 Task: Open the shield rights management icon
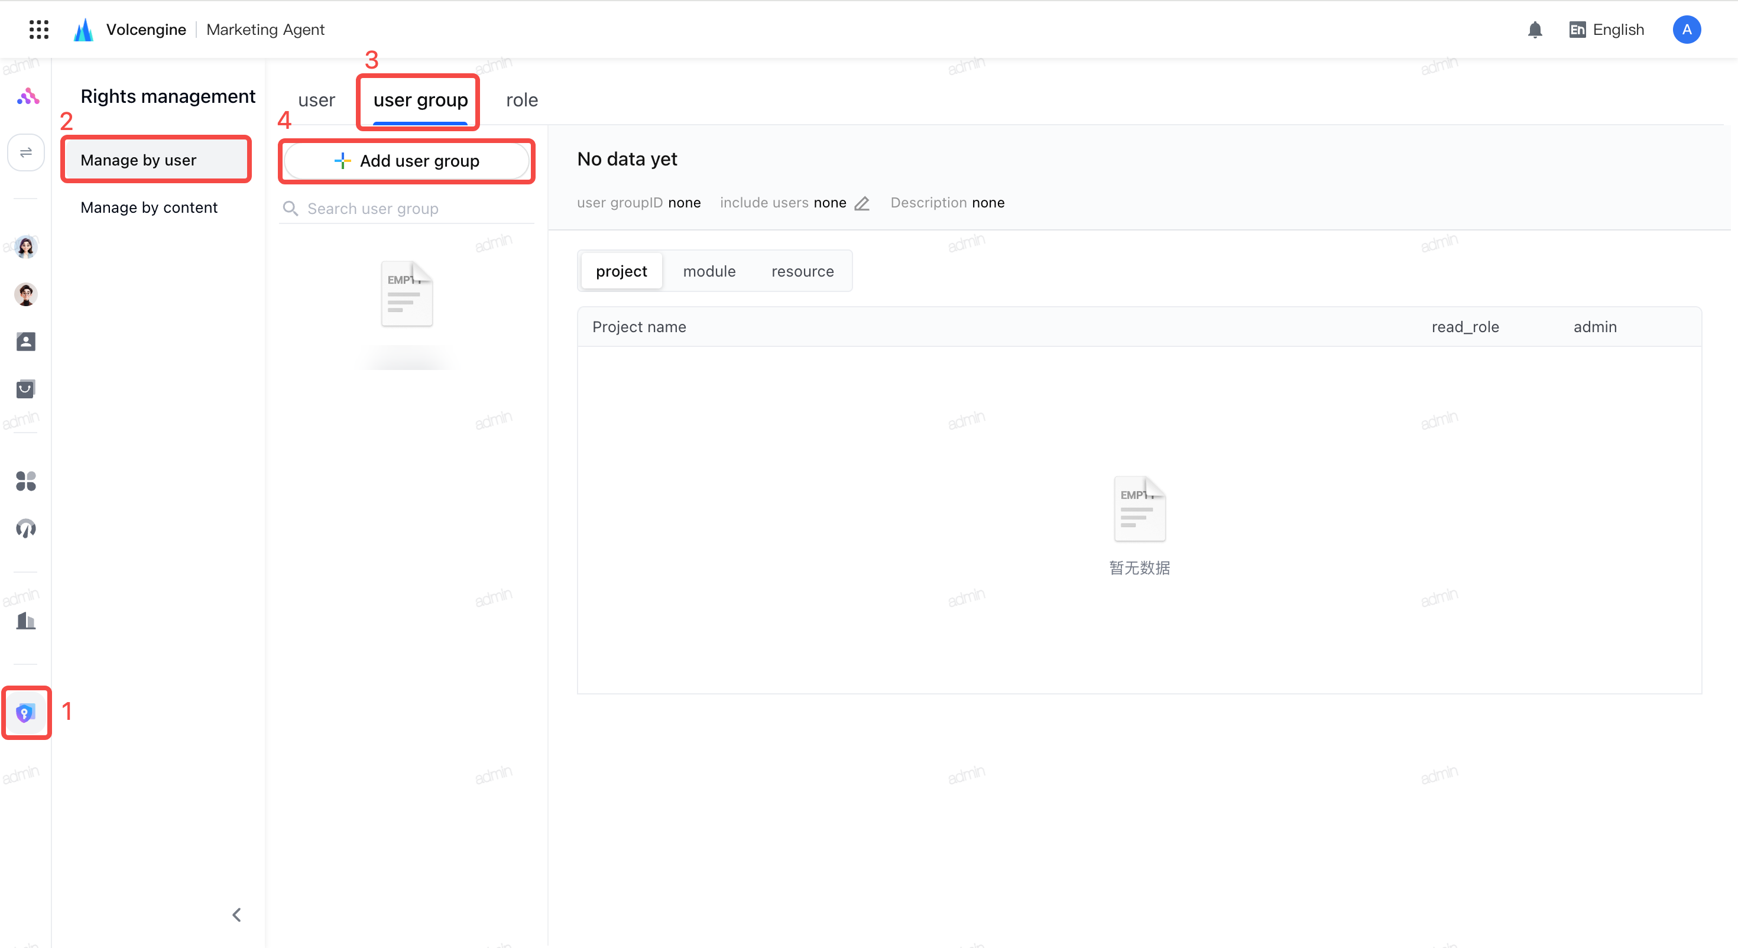point(25,713)
